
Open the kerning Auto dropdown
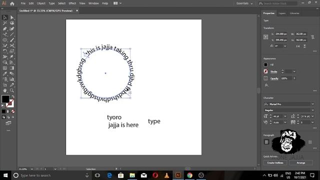click(285, 122)
